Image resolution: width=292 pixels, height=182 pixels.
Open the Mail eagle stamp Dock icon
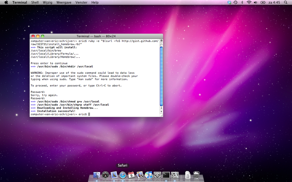click(x=114, y=175)
